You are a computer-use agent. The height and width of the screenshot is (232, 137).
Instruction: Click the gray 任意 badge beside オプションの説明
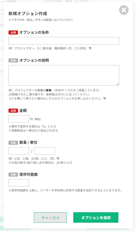pos(13,60)
